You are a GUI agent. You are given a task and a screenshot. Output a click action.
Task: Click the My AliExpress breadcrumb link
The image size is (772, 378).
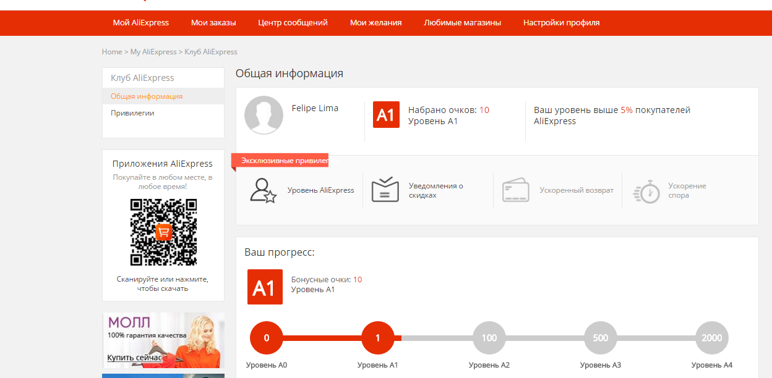pyautogui.click(x=153, y=52)
